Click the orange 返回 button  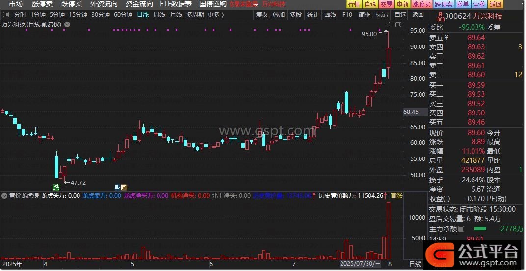coord(496,4)
